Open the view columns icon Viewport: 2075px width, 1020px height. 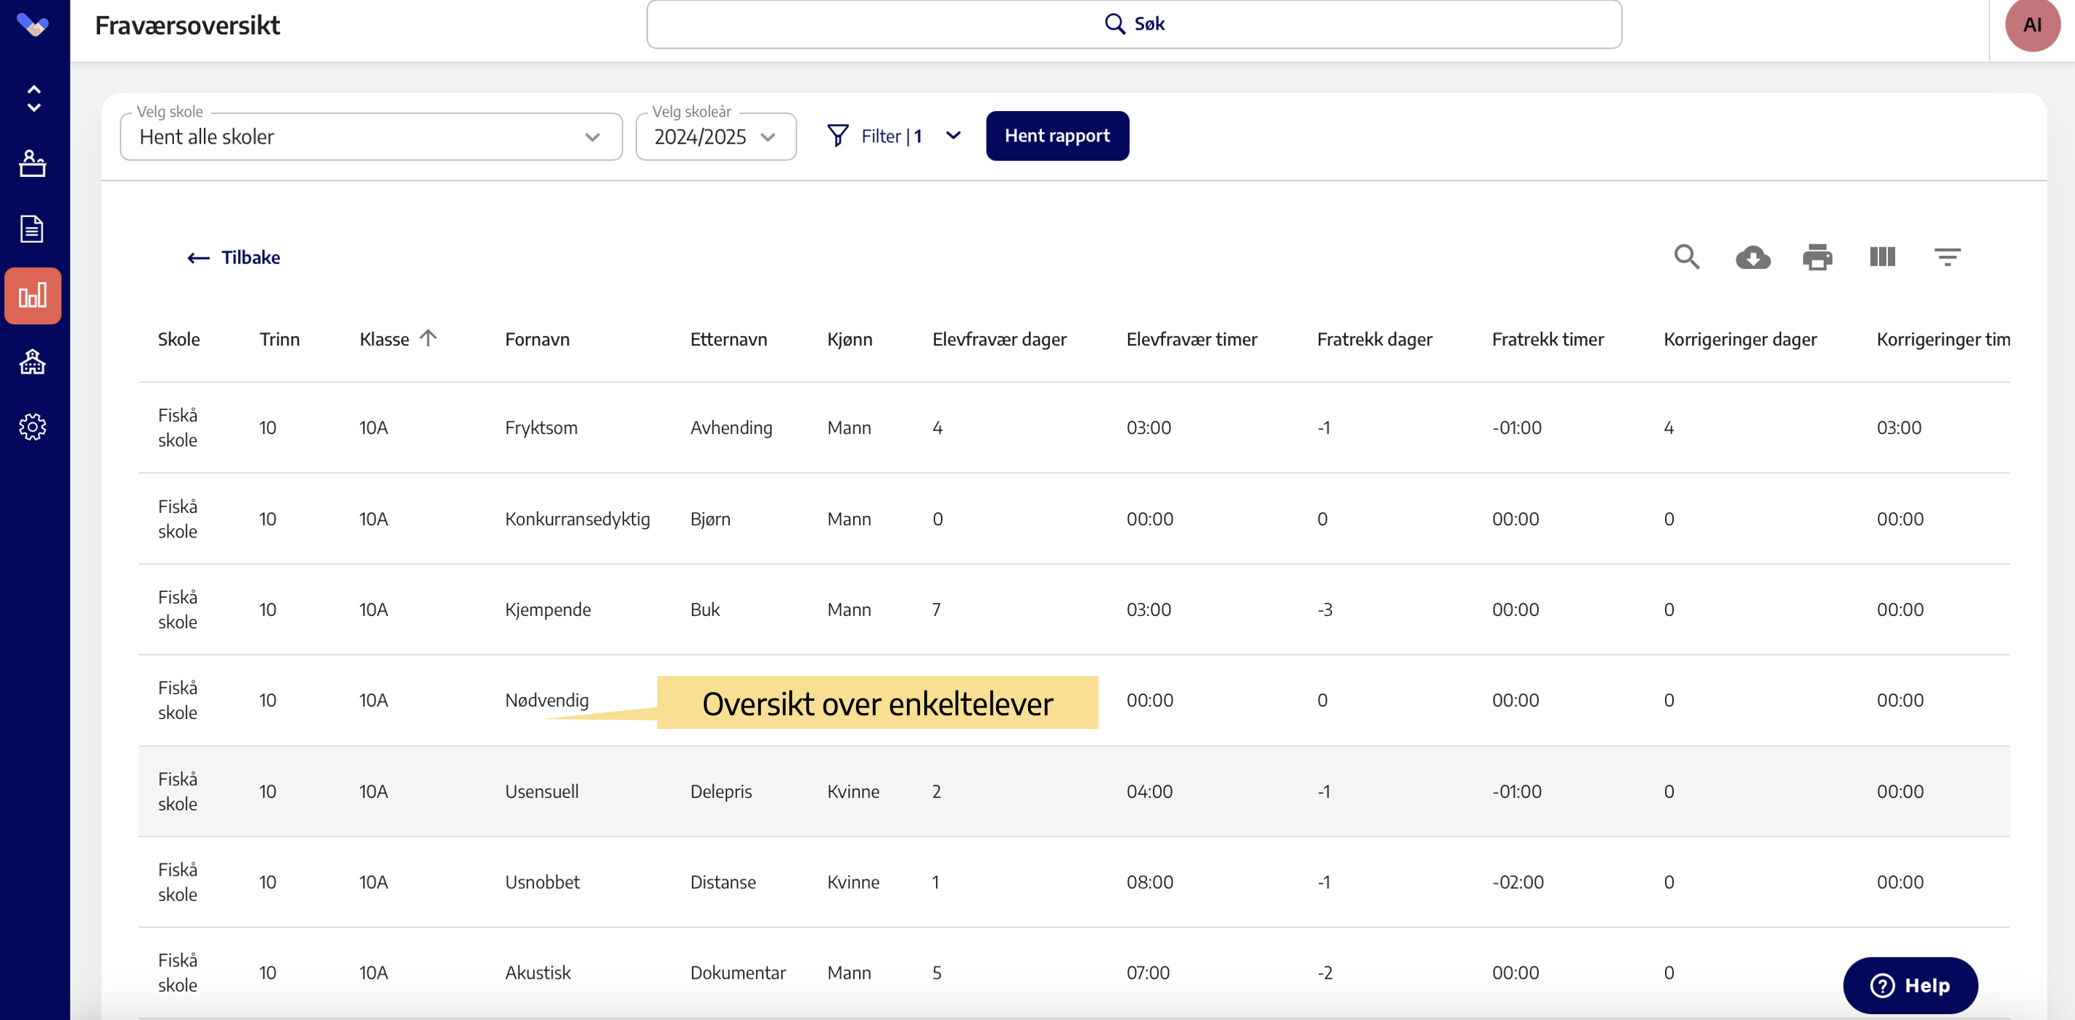pos(1882,257)
